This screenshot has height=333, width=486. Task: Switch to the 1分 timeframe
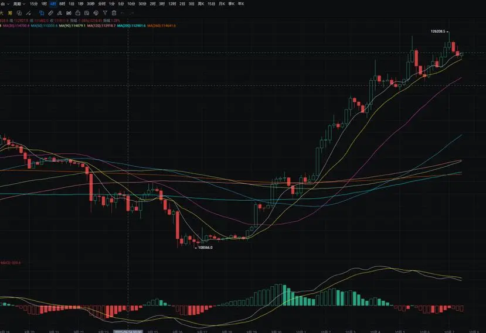click(x=111, y=4)
